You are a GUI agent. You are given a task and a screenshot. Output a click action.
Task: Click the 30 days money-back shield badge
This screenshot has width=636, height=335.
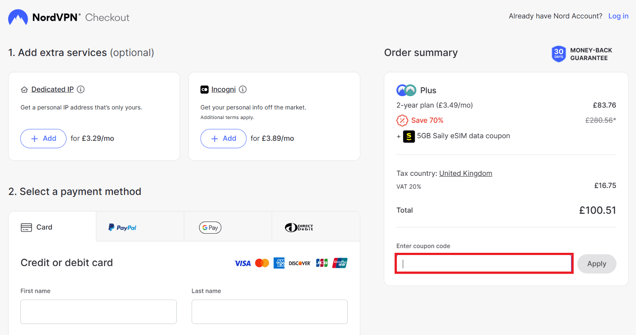[559, 54]
